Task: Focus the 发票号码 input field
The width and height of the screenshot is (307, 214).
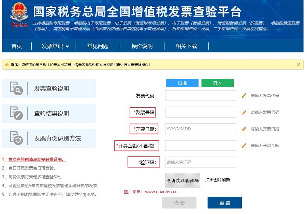Action: pyautogui.click(x=201, y=112)
